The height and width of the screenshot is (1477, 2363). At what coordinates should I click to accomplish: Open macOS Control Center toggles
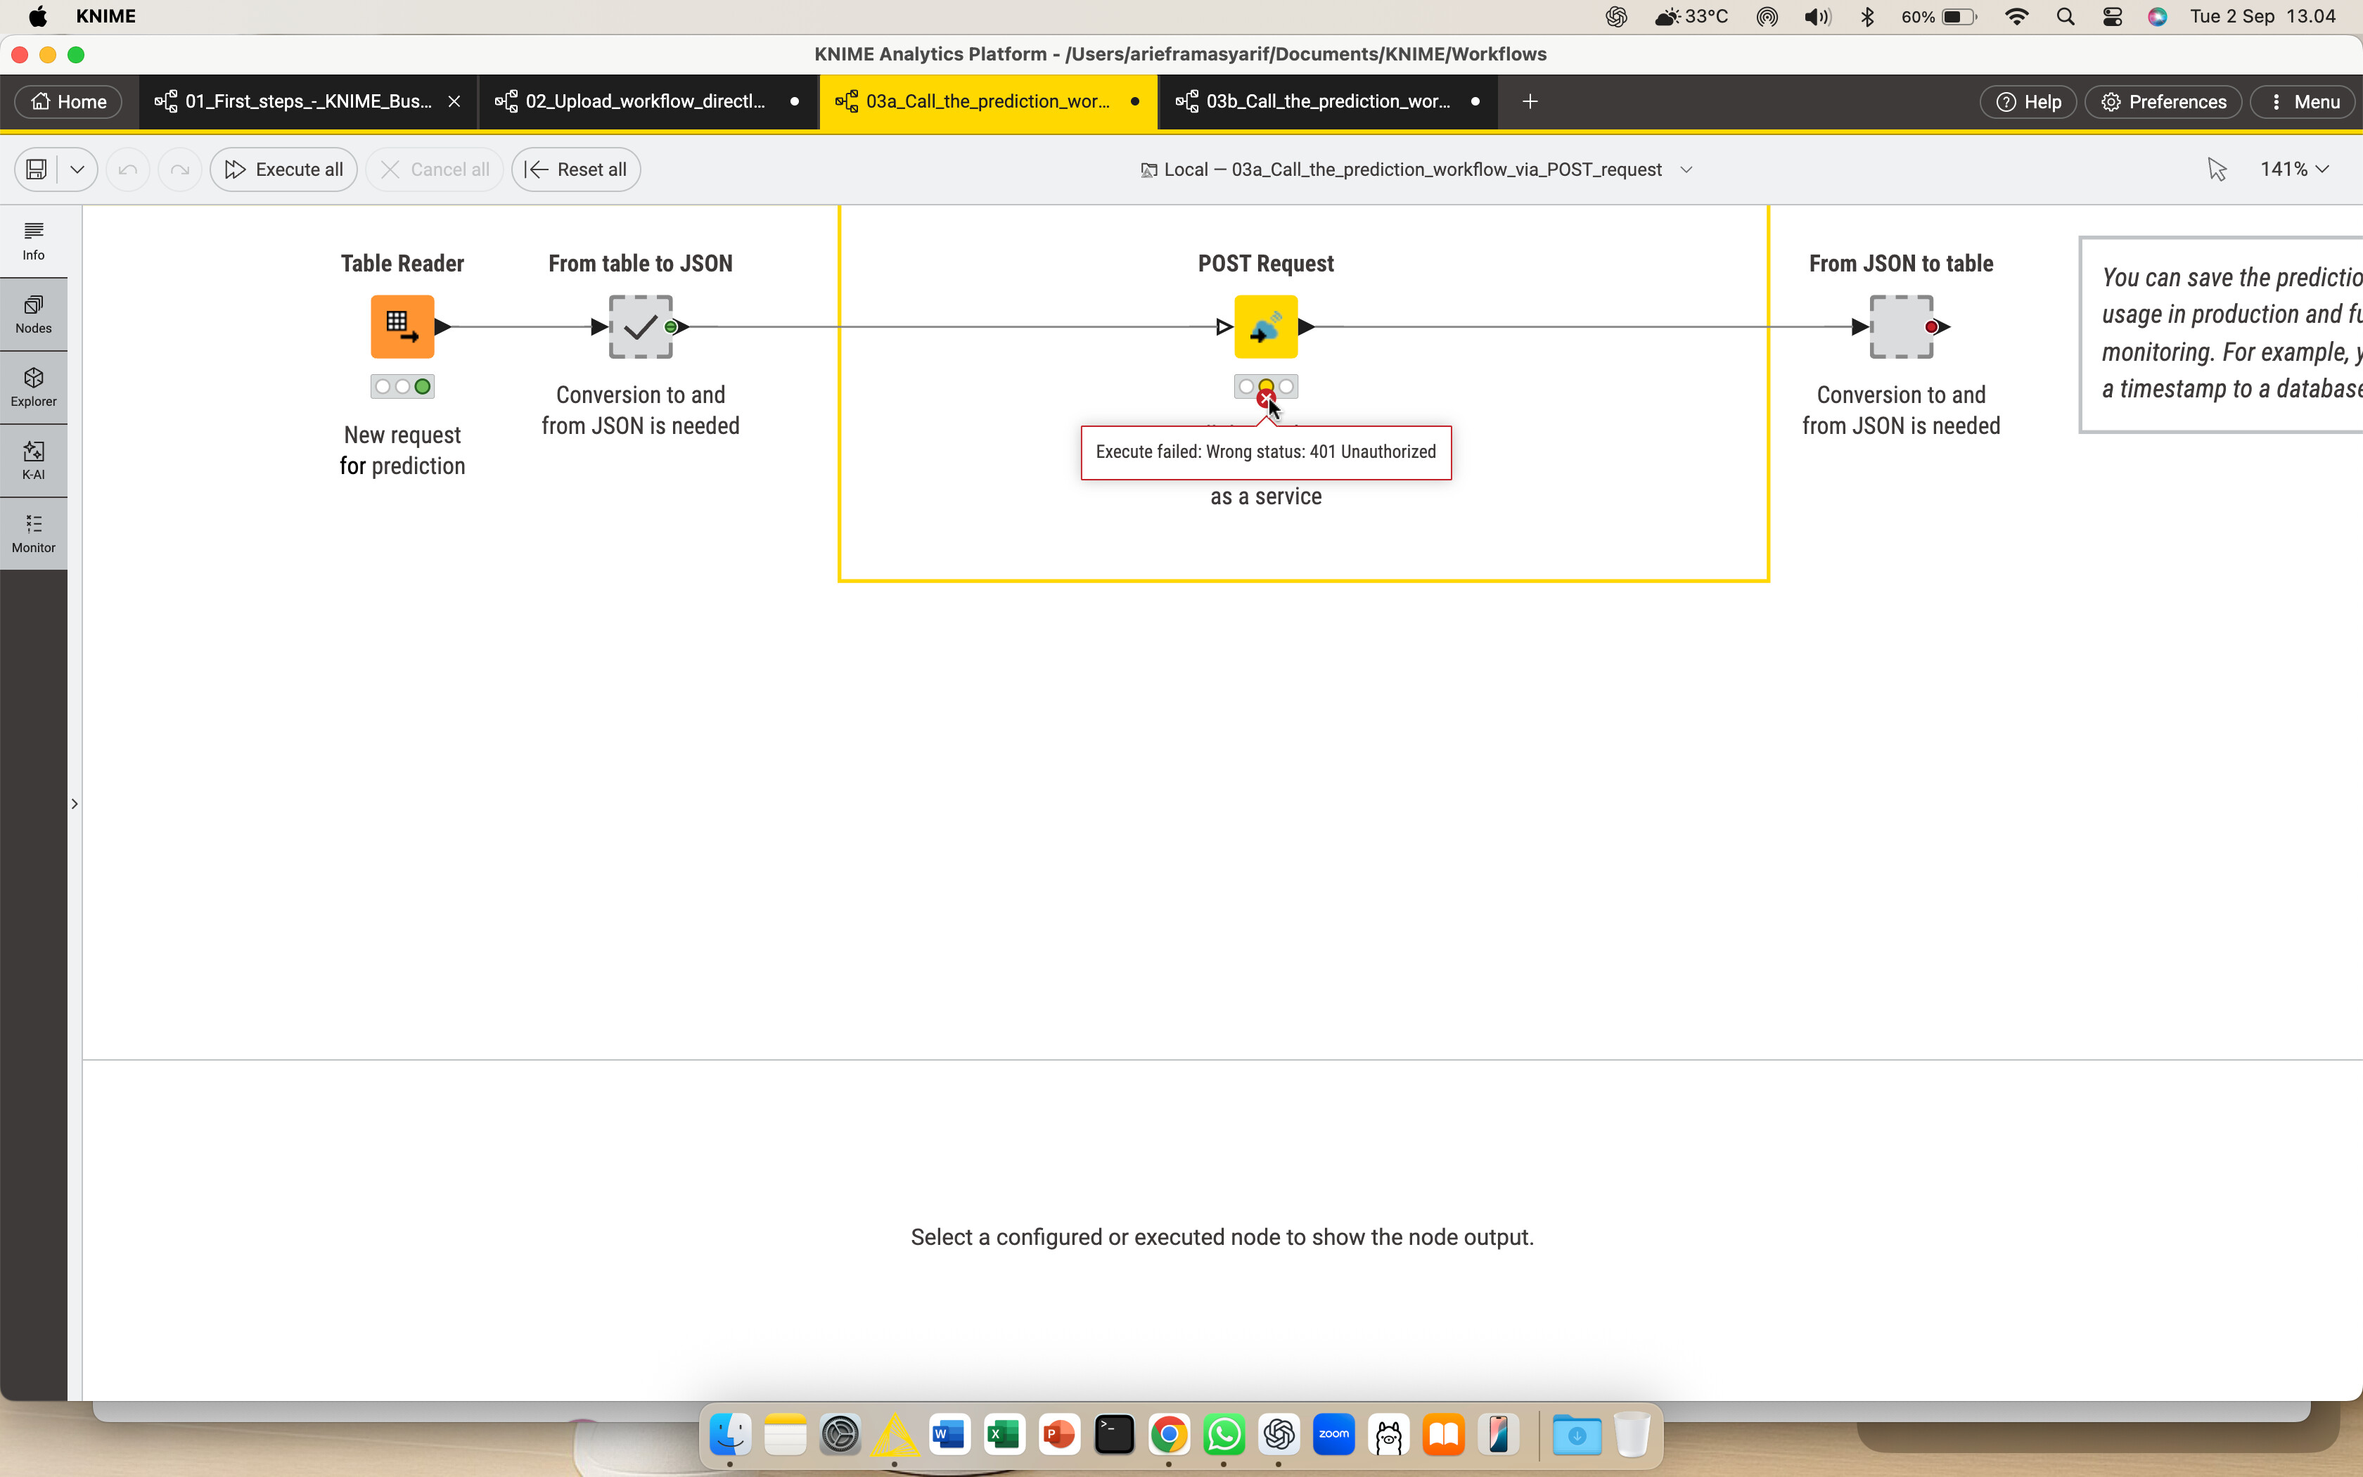[2112, 17]
